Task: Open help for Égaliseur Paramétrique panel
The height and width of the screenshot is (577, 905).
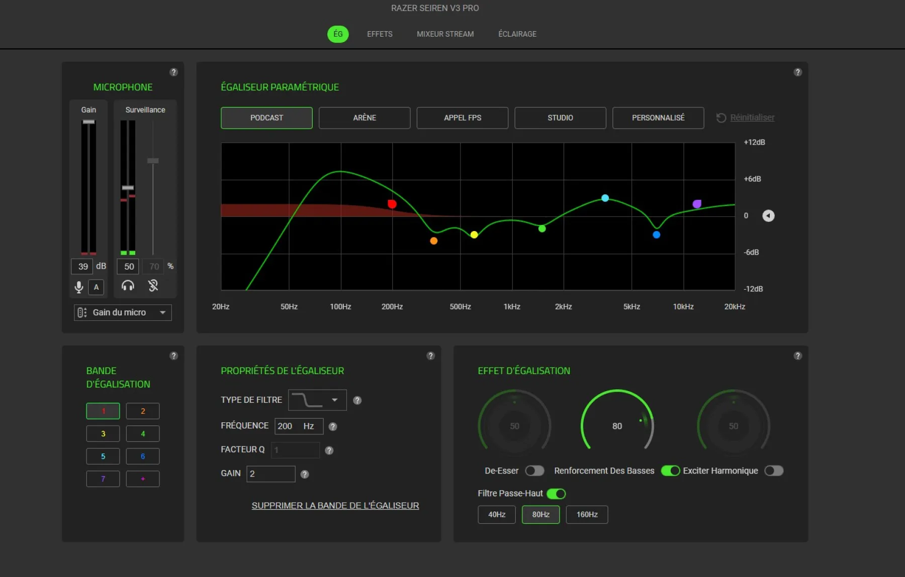Action: pyautogui.click(x=797, y=72)
